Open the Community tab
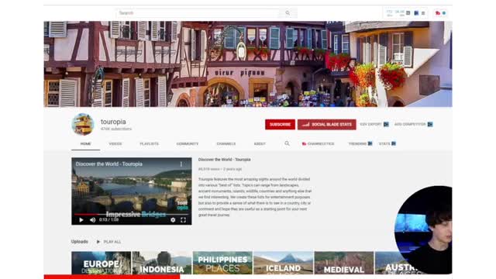Viewport: 496px width, 279px height. coord(188,143)
